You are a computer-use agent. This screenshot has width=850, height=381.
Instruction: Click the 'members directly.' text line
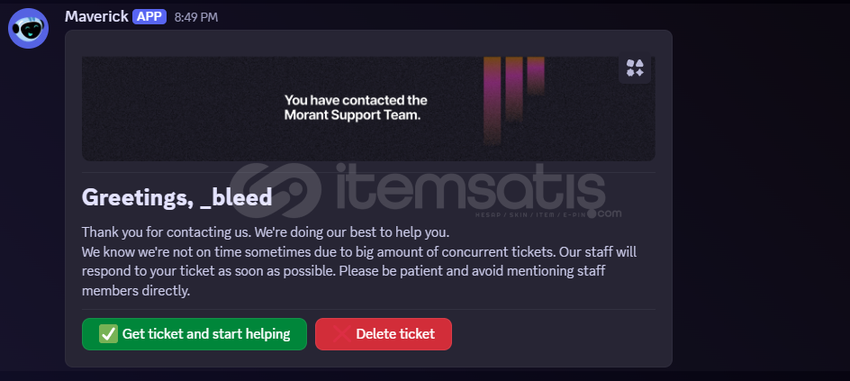click(x=136, y=291)
